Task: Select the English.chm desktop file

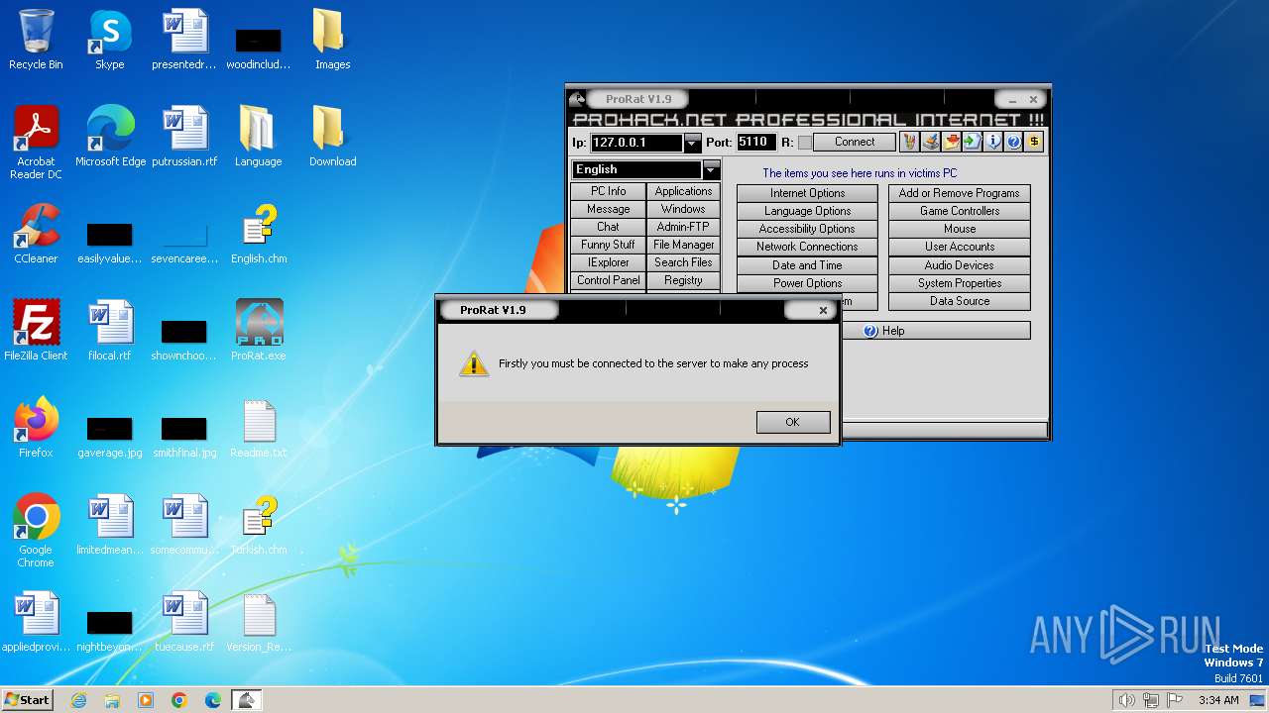Action: [259, 234]
